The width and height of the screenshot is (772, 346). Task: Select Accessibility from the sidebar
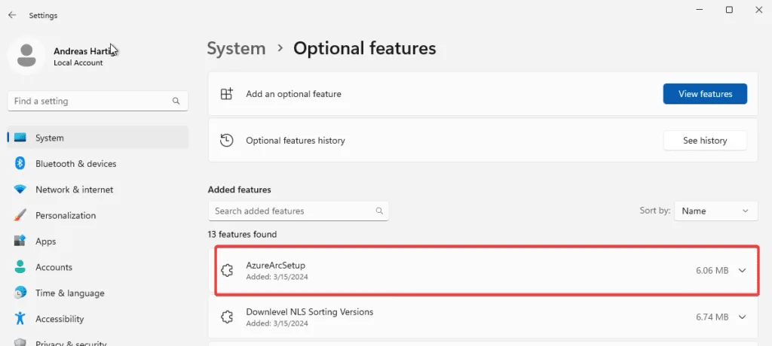click(x=98, y=318)
